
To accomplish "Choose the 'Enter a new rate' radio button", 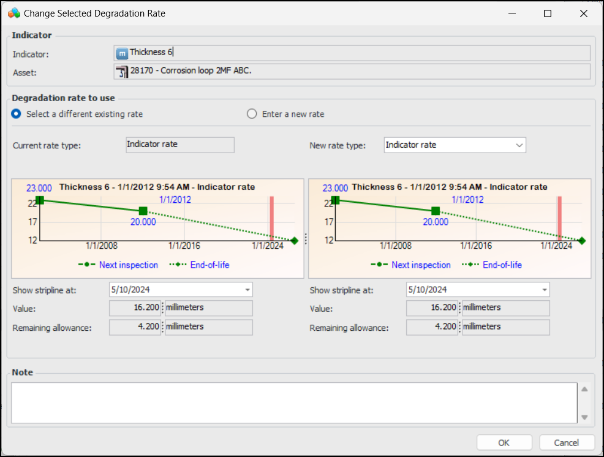I will click(252, 114).
